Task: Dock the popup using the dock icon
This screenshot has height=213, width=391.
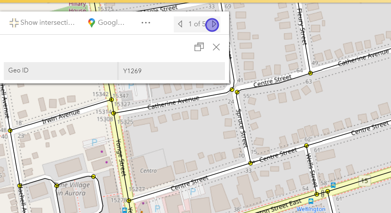Action: point(199,47)
